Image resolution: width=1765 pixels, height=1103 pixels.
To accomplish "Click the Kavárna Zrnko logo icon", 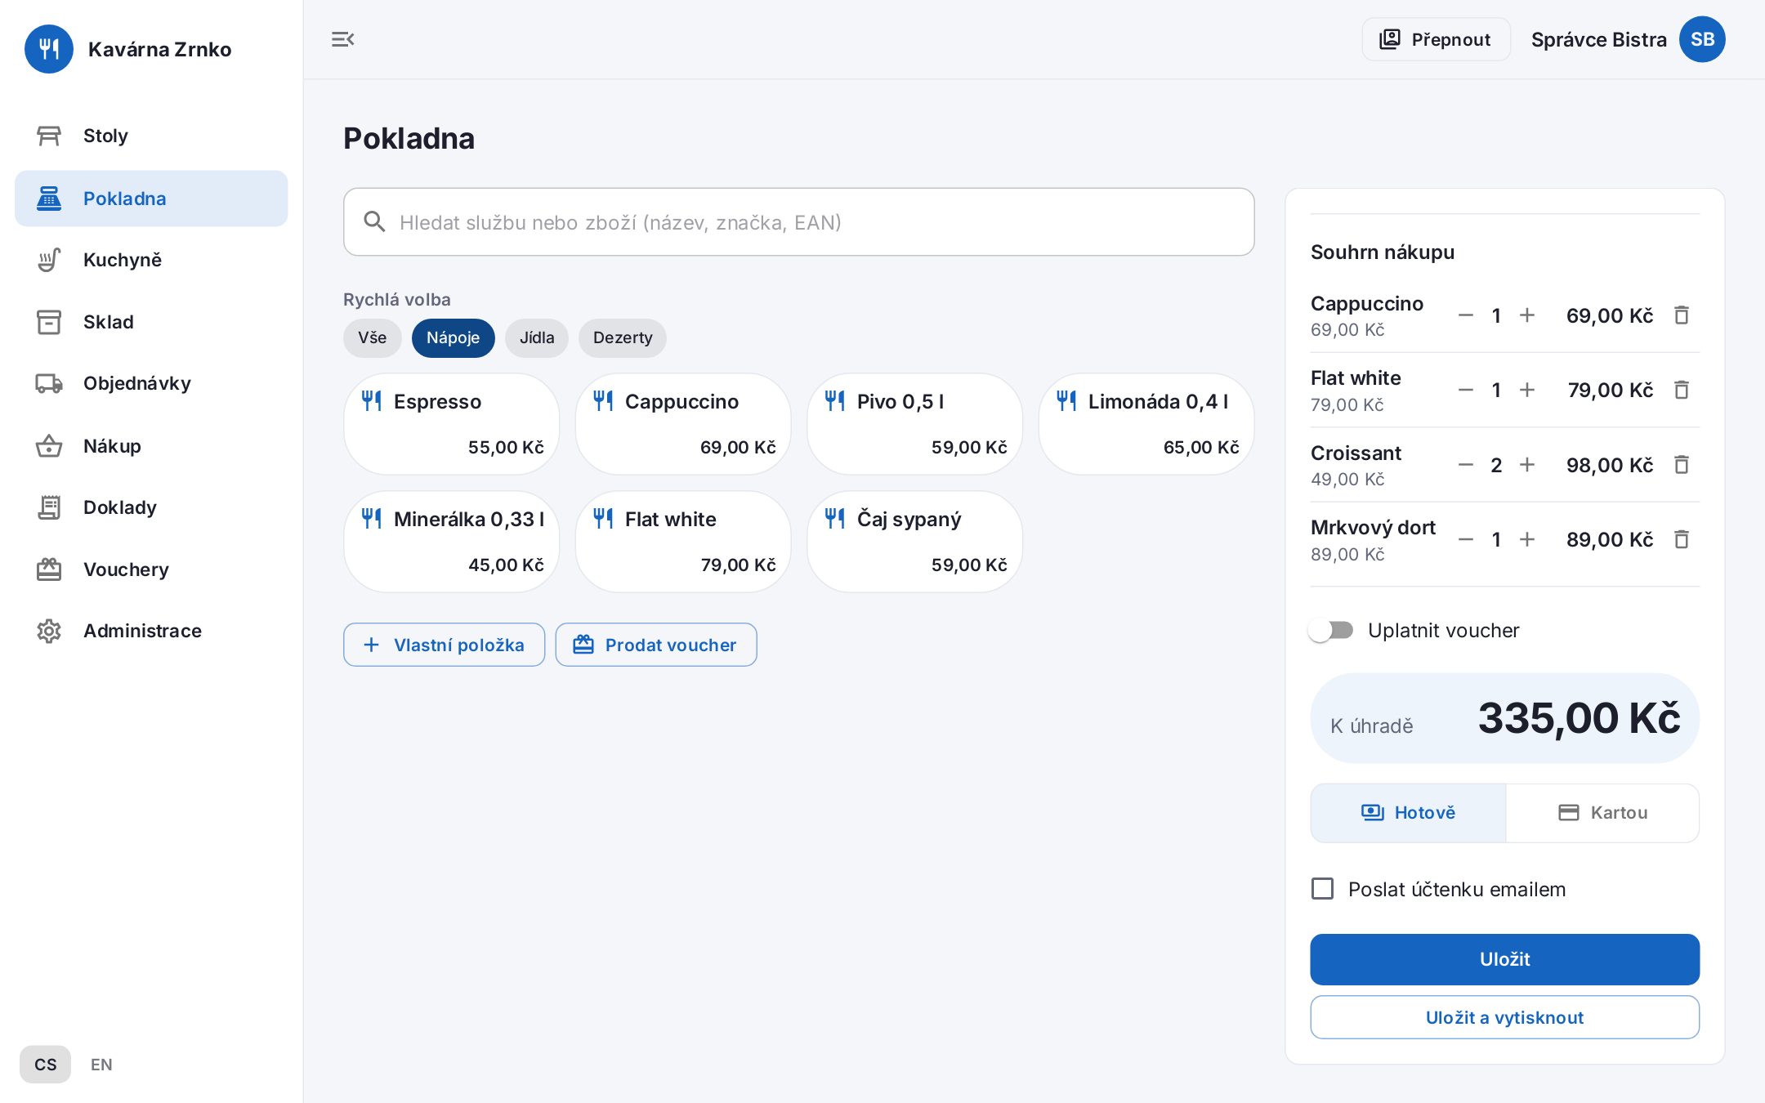I will (49, 49).
